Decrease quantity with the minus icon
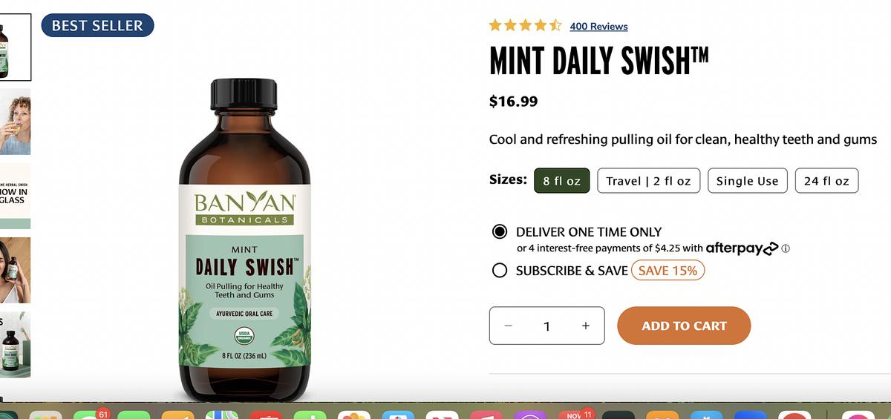 pos(509,326)
